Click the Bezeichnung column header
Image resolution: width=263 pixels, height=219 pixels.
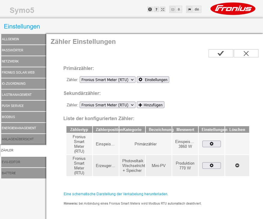(159, 129)
